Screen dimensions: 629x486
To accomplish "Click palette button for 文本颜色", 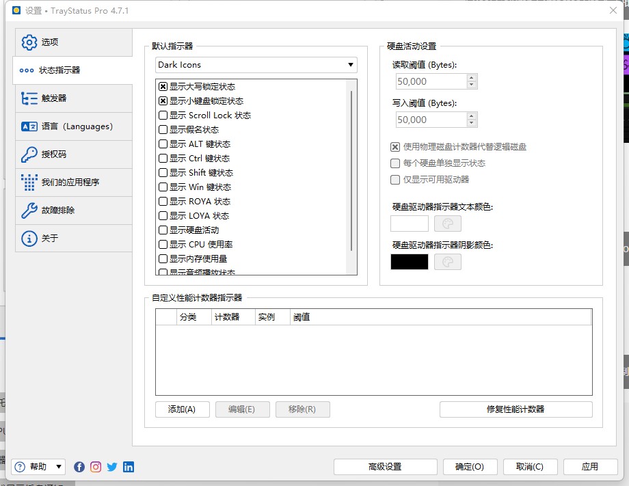I will 448,224.
